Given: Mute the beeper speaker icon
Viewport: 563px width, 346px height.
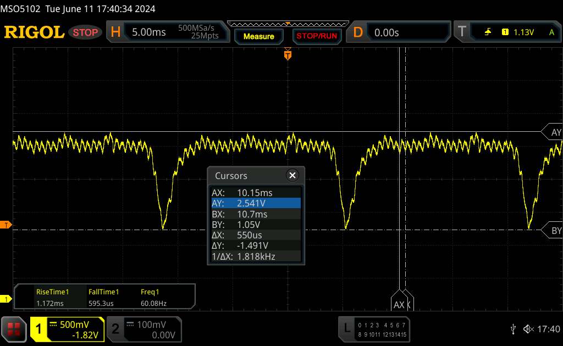Looking at the screenshot, I should pos(528,328).
